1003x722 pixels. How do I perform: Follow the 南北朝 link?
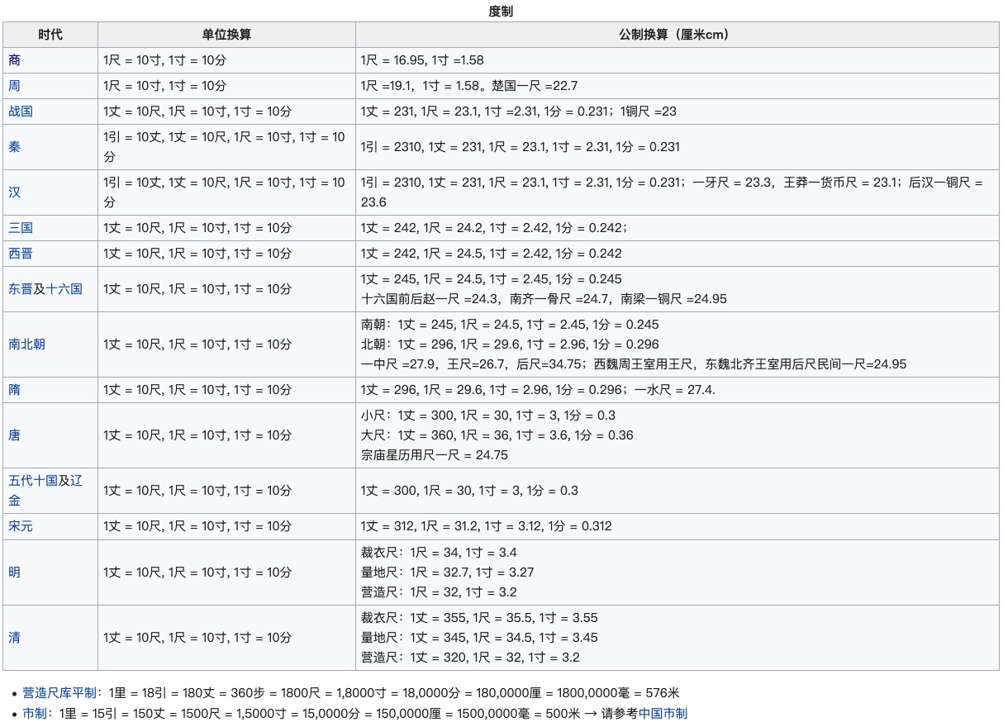pyautogui.click(x=26, y=344)
